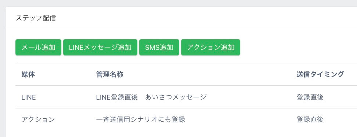Image resolution: width=357 pixels, height=137 pixels.
Task: Select the SMS追加 button
Action: point(159,47)
